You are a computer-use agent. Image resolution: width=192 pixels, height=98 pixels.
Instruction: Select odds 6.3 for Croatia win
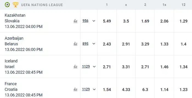(x=145, y=90)
